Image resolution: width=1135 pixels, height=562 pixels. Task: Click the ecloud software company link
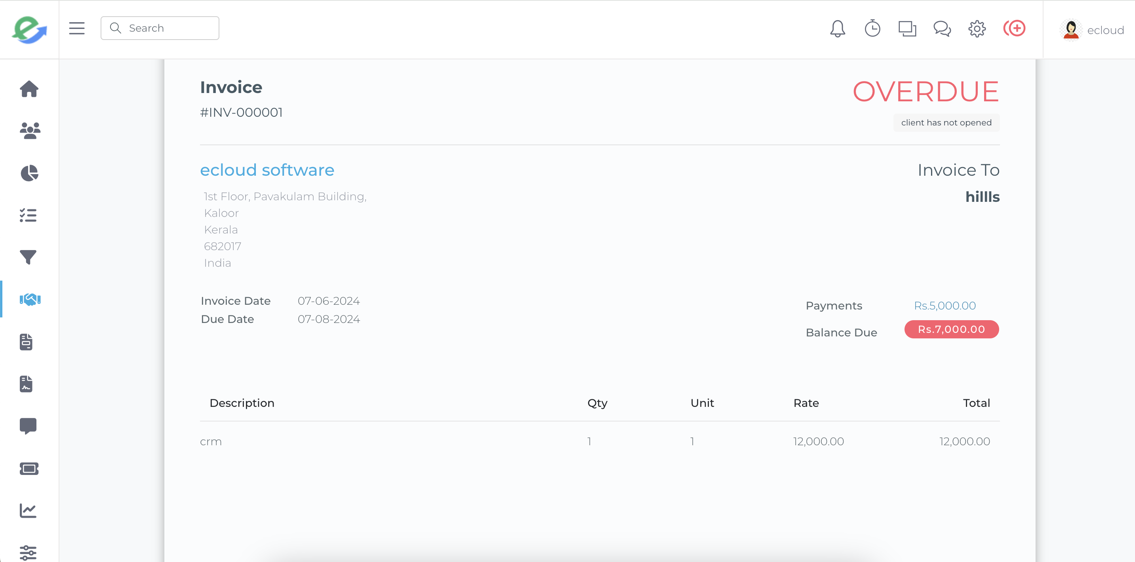267,170
